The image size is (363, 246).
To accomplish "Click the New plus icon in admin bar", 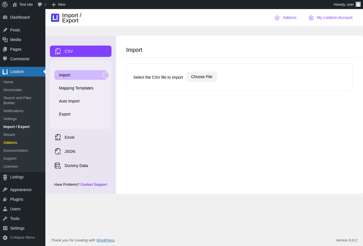I will tap(54, 5).
